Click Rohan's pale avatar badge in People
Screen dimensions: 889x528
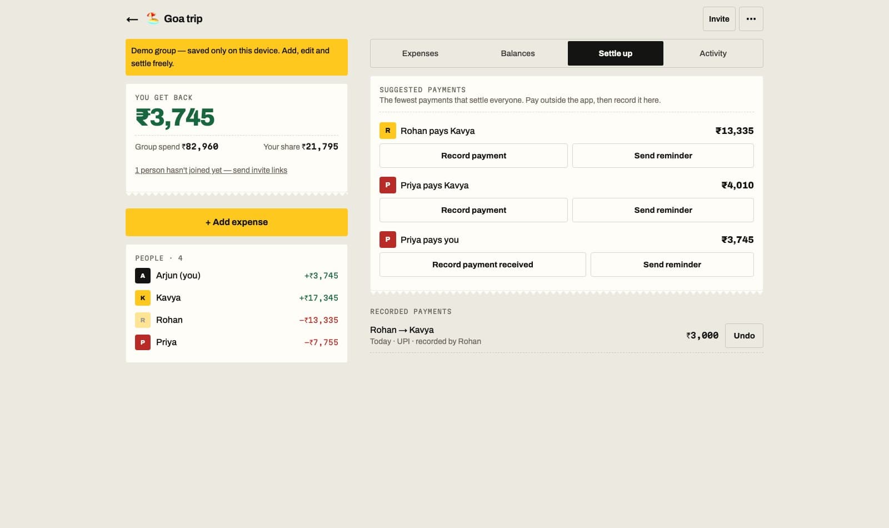[143, 320]
